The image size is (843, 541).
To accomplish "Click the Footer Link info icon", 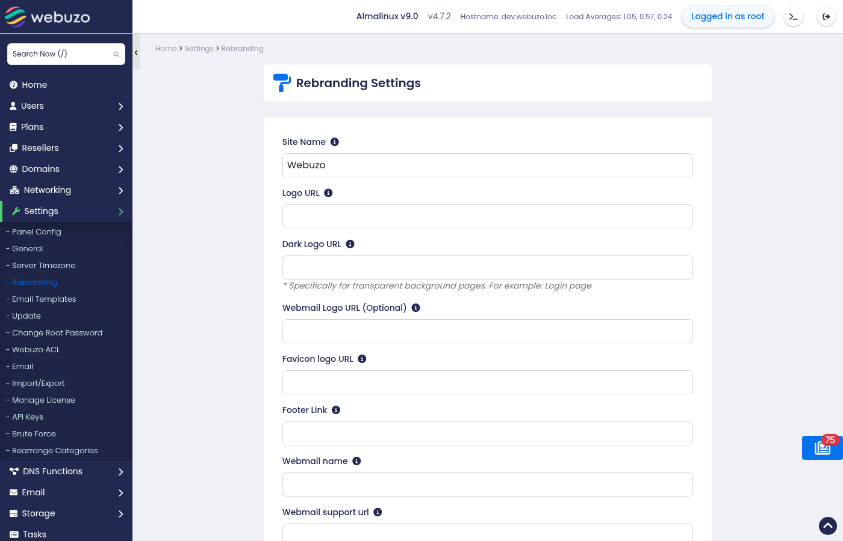I will pos(336,410).
